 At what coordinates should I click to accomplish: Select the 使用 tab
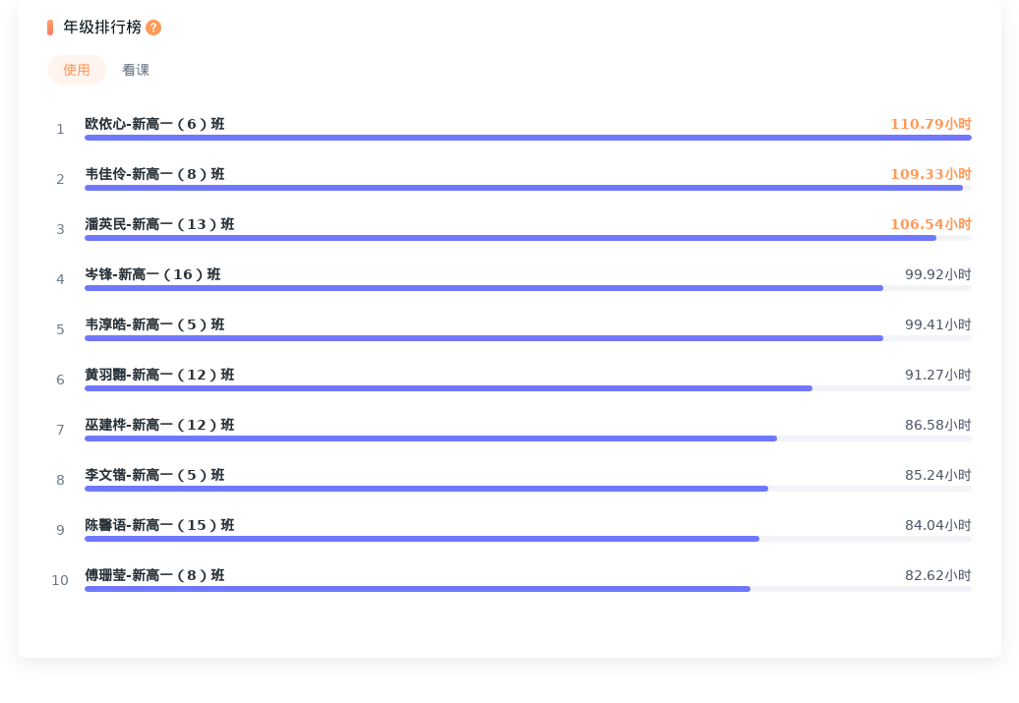tap(77, 70)
